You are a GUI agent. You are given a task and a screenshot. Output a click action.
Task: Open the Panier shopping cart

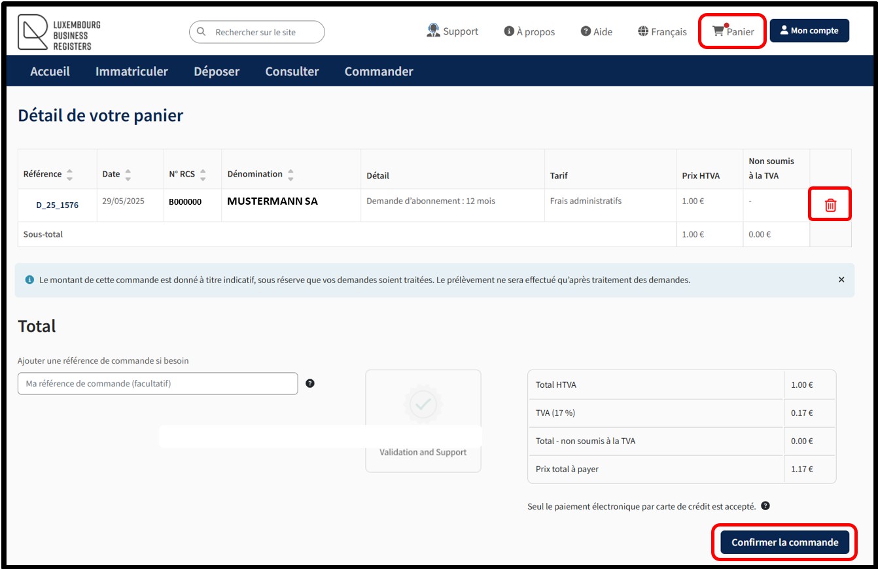click(733, 31)
